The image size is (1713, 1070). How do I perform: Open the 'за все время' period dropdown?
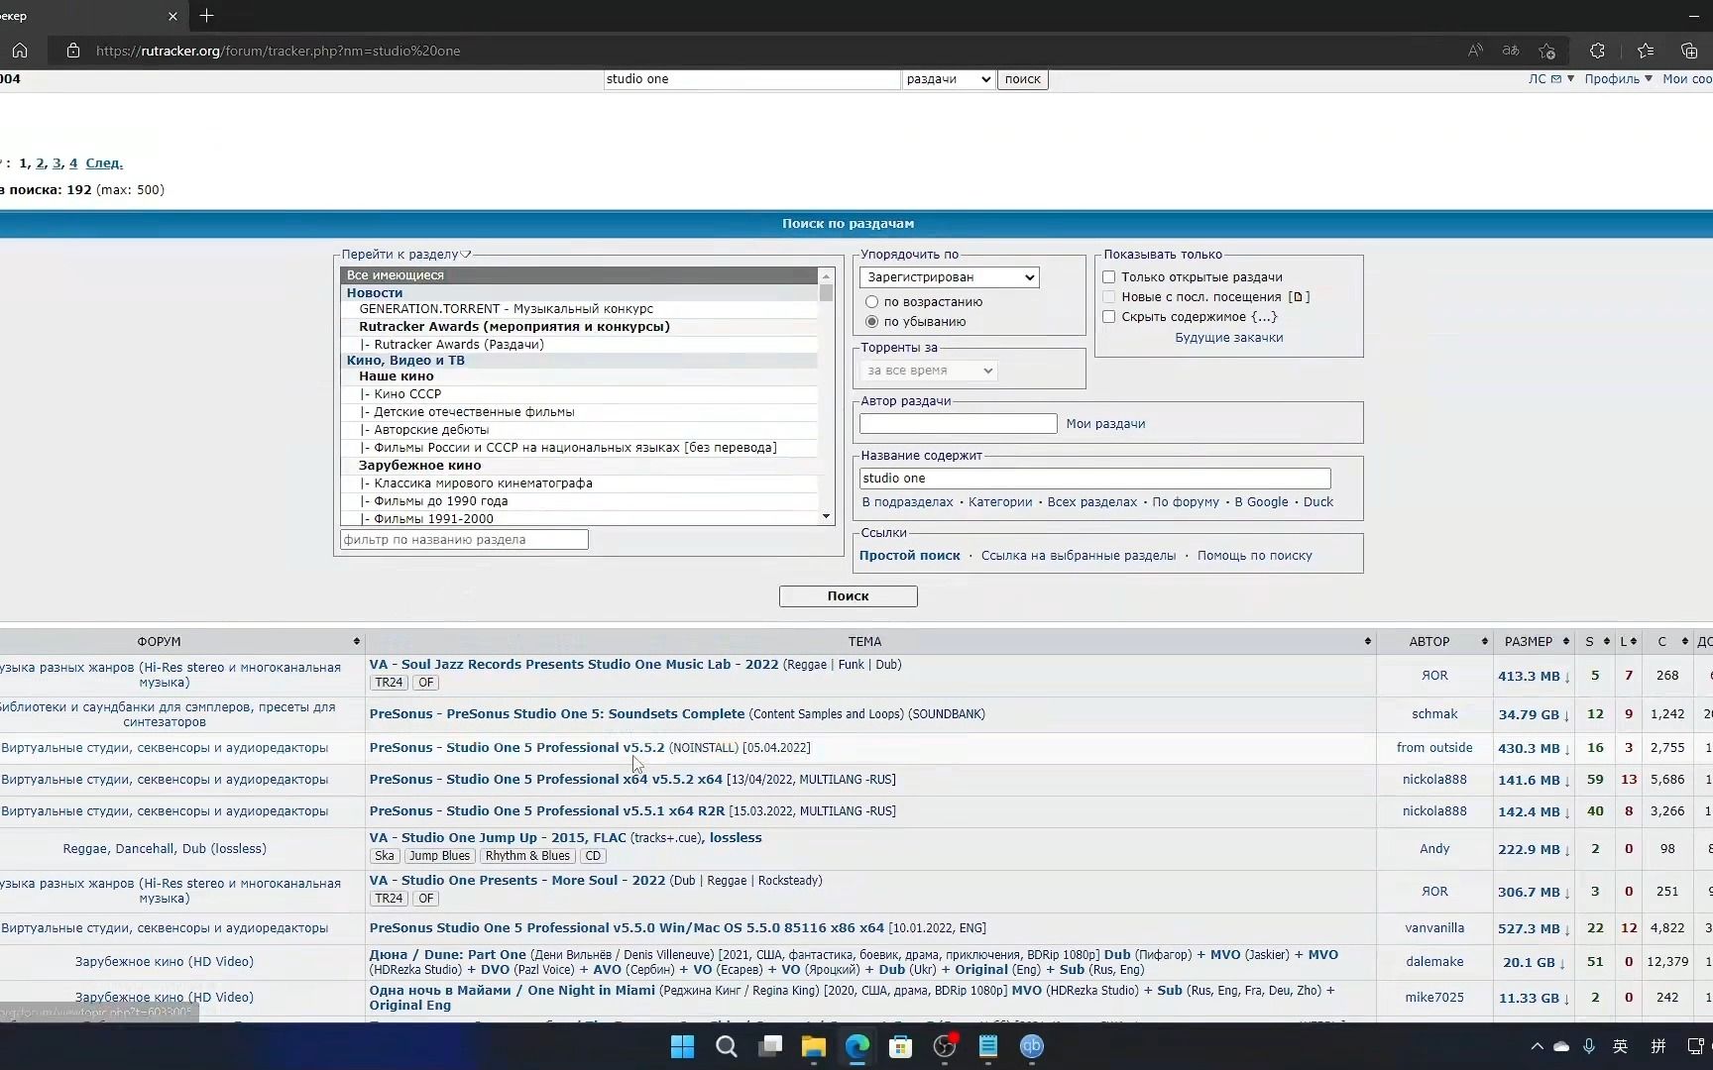[929, 371]
